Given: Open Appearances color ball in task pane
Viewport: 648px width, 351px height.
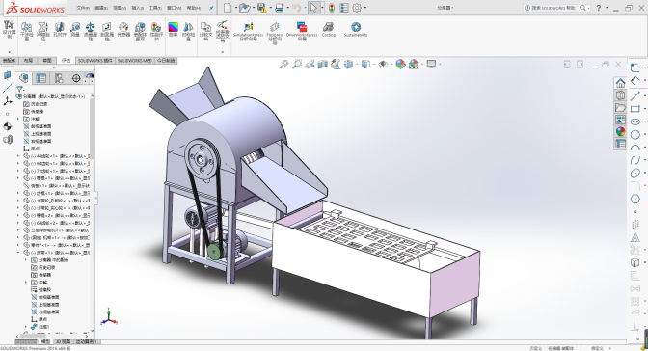Looking at the screenshot, I should click(620, 132).
